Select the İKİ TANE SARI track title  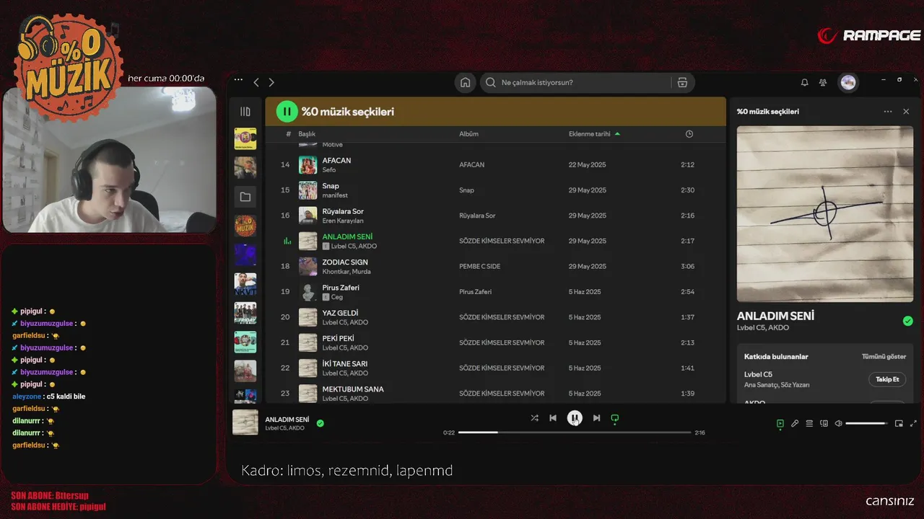click(345, 363)
